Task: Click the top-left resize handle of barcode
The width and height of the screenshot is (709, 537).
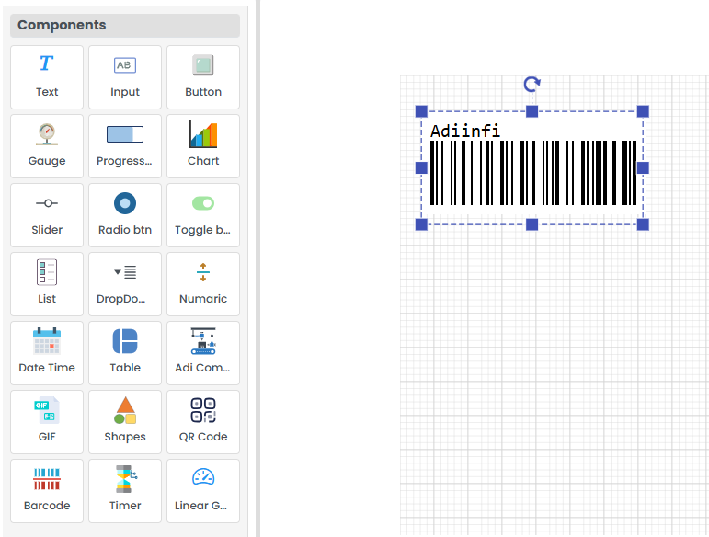Action: (421, 111)
